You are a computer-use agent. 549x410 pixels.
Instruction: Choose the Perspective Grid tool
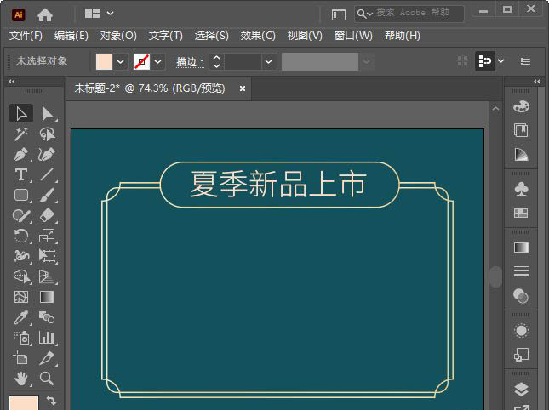[48, 276]
